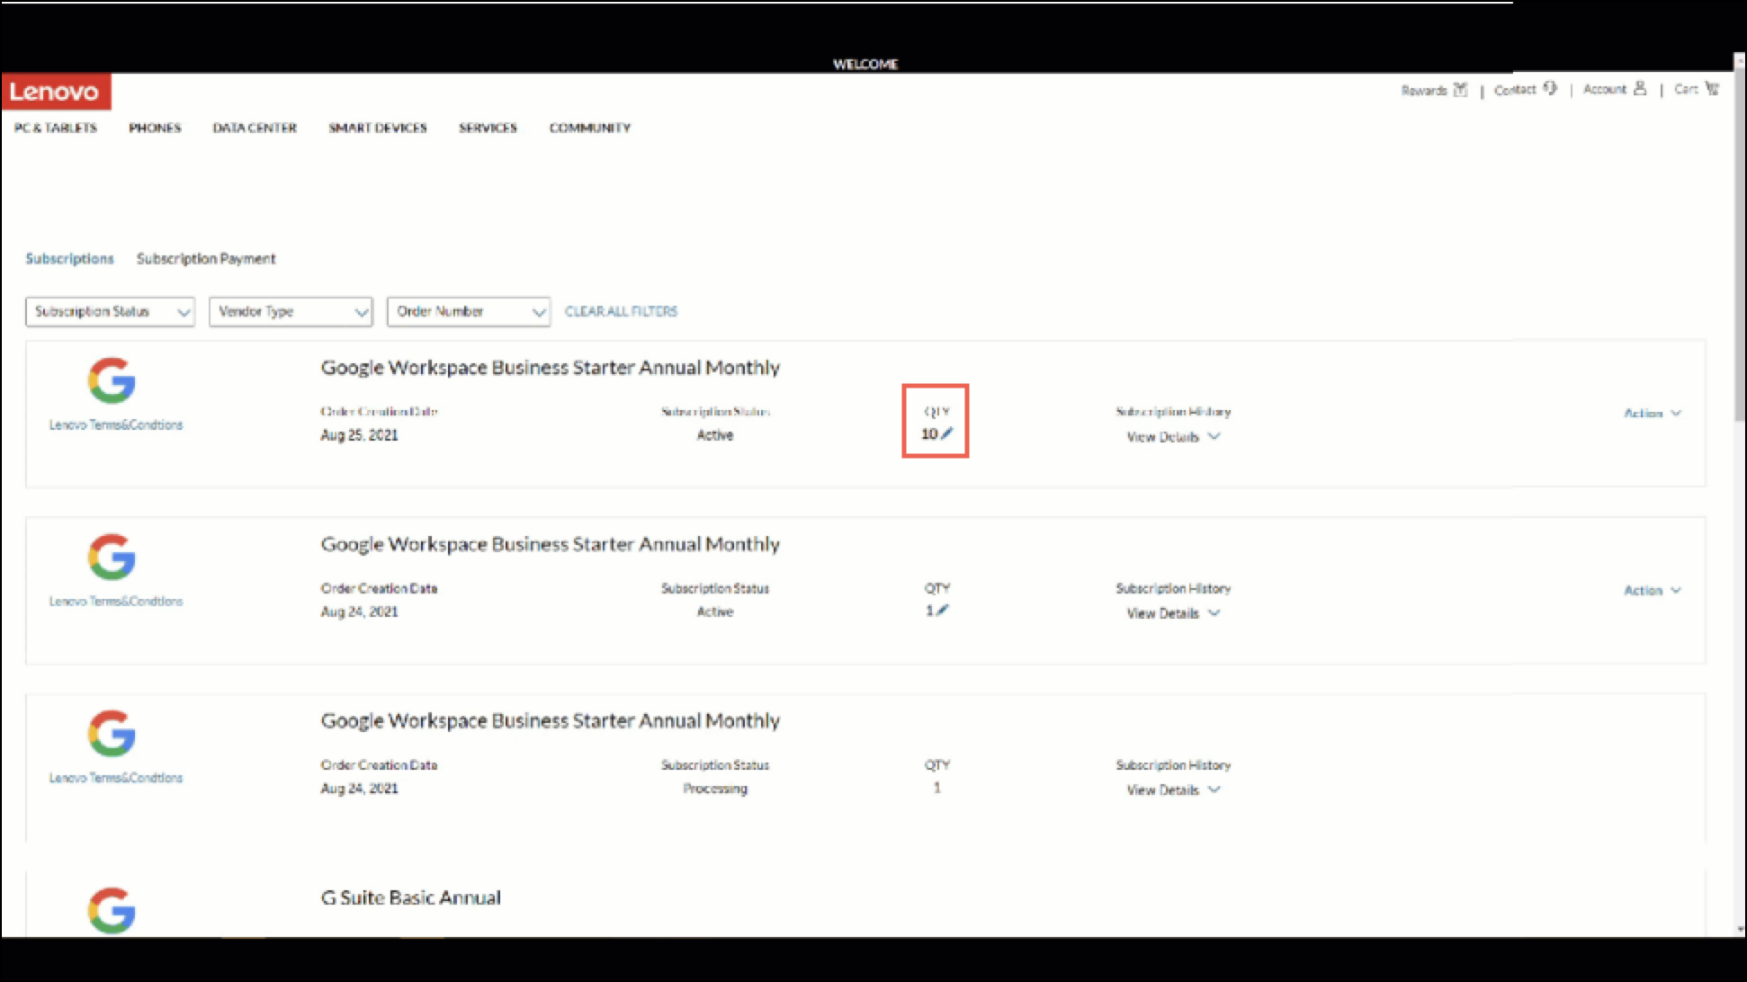Viewport: 1747px width, 982px height.
Task: Open COMMUNITY menu
Action: click(x=590, y=128)
